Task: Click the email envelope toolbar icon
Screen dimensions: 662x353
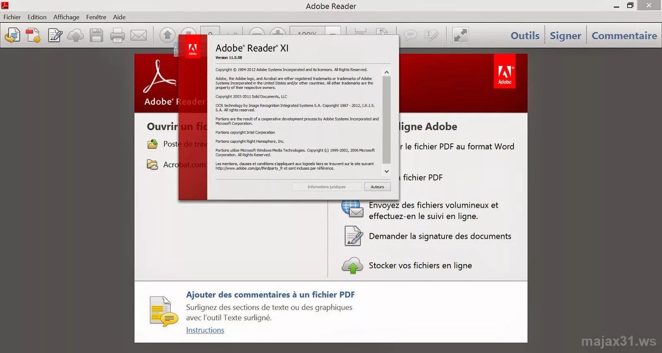Action: (139, 36)
